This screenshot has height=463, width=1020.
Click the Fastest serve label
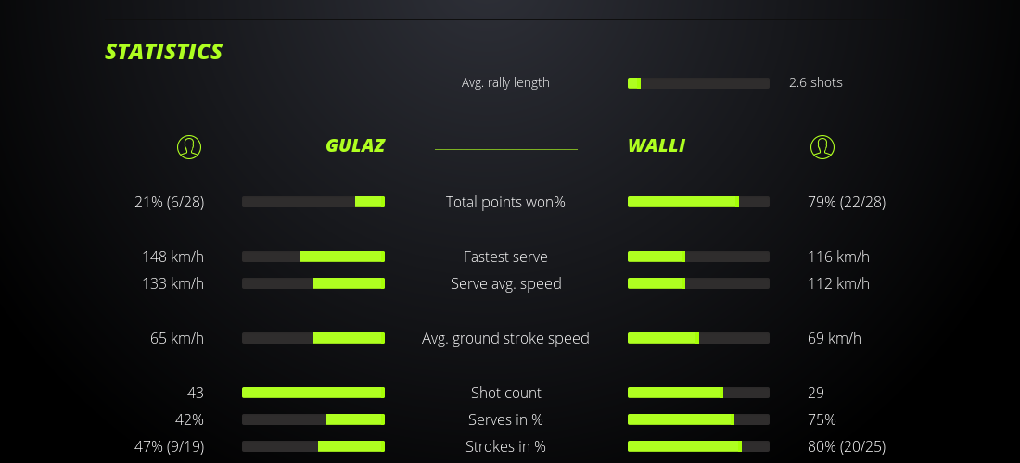(x=505, y=257)
